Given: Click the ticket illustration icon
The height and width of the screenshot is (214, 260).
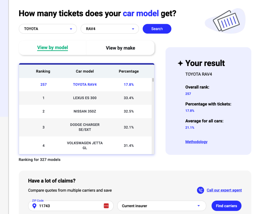Looking at the screenshot, I should (225, 21).
